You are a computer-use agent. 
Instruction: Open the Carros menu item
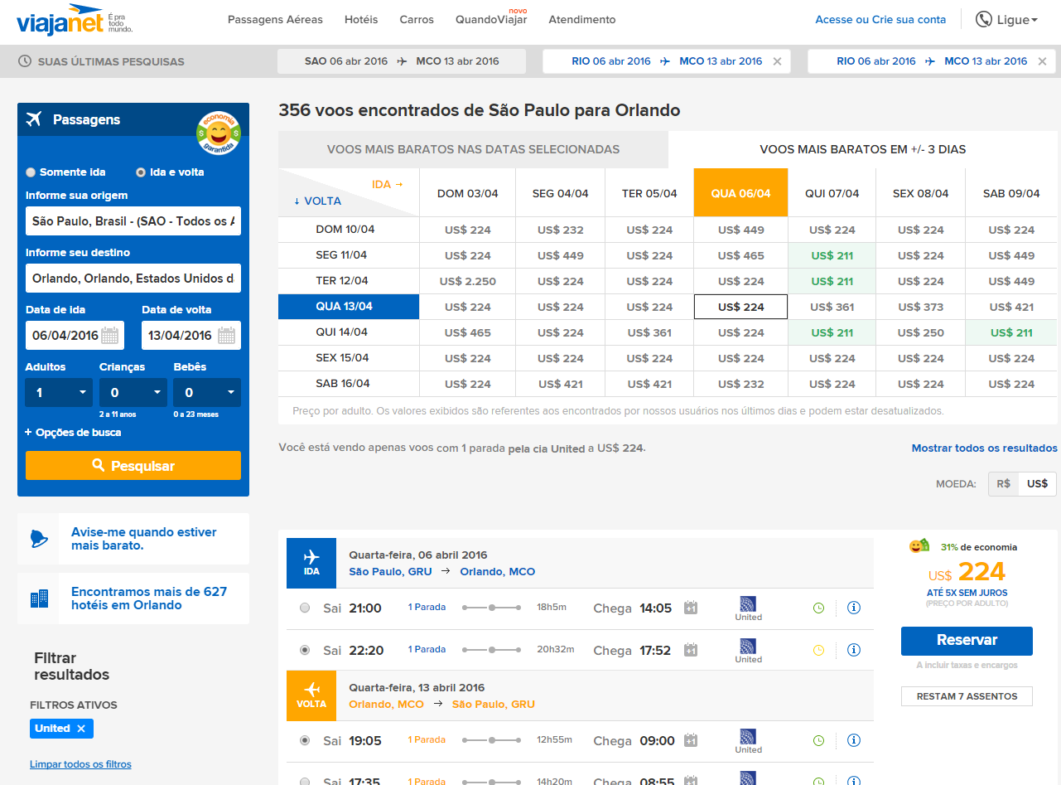tap(417, 19)
